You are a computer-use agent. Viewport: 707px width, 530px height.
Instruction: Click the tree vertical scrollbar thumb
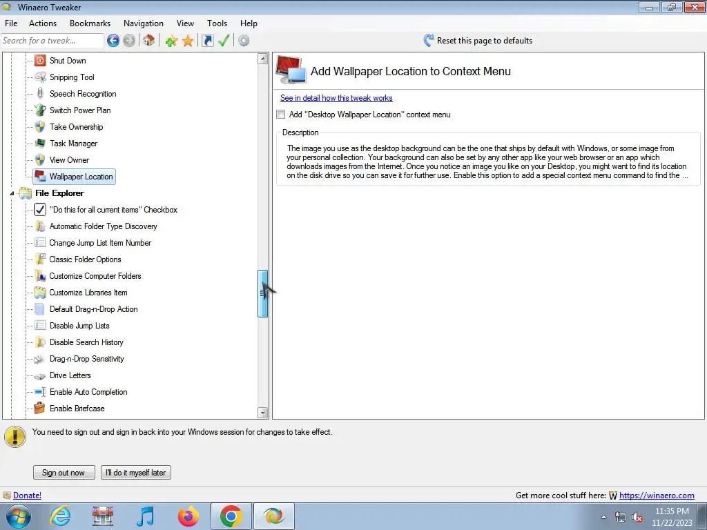coord(263,294)
